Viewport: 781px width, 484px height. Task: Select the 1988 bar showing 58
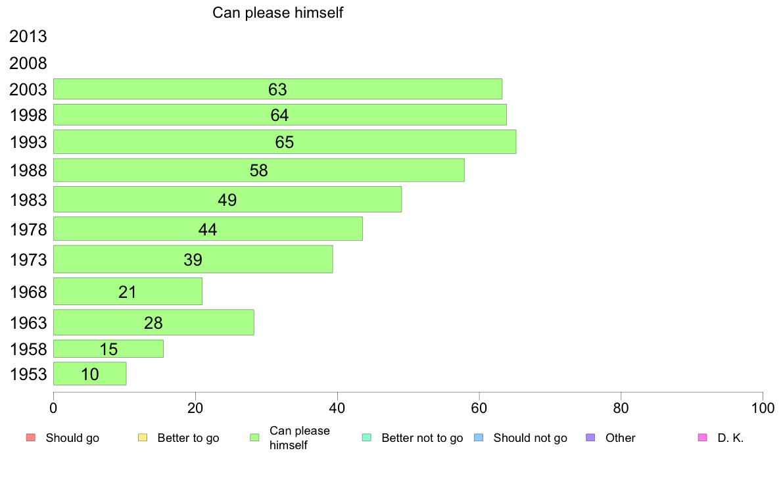click(258, 170)
